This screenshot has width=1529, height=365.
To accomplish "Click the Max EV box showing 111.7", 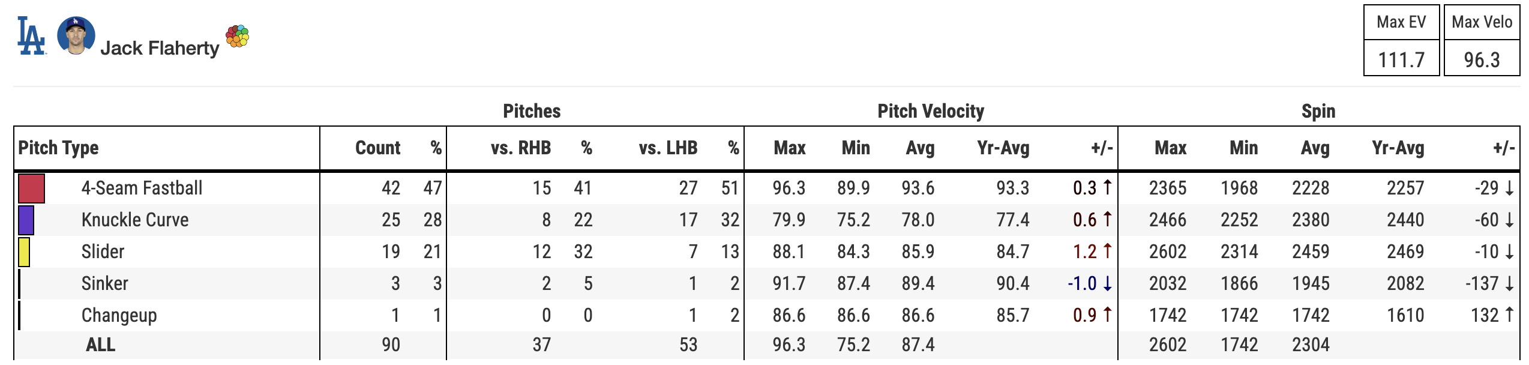I will pyautogui.click(x=1401, y=40).
